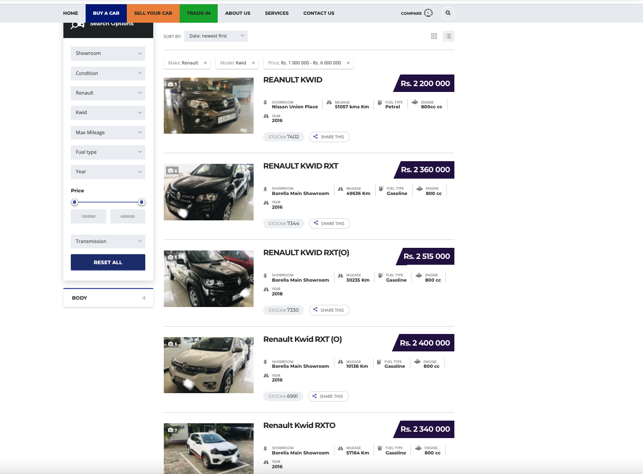Open the Condition dropdown
The width and height of the screenshot is (643, 474).
coord(108,73)
